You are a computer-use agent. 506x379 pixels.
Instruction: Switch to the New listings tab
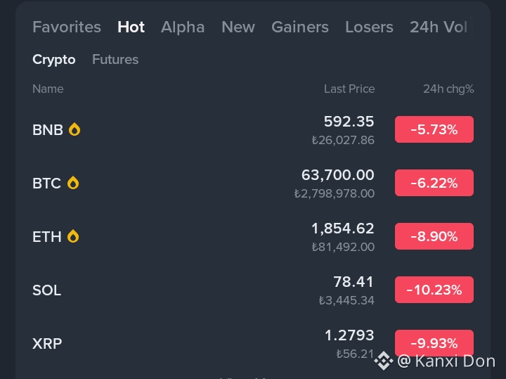[238, 27]
